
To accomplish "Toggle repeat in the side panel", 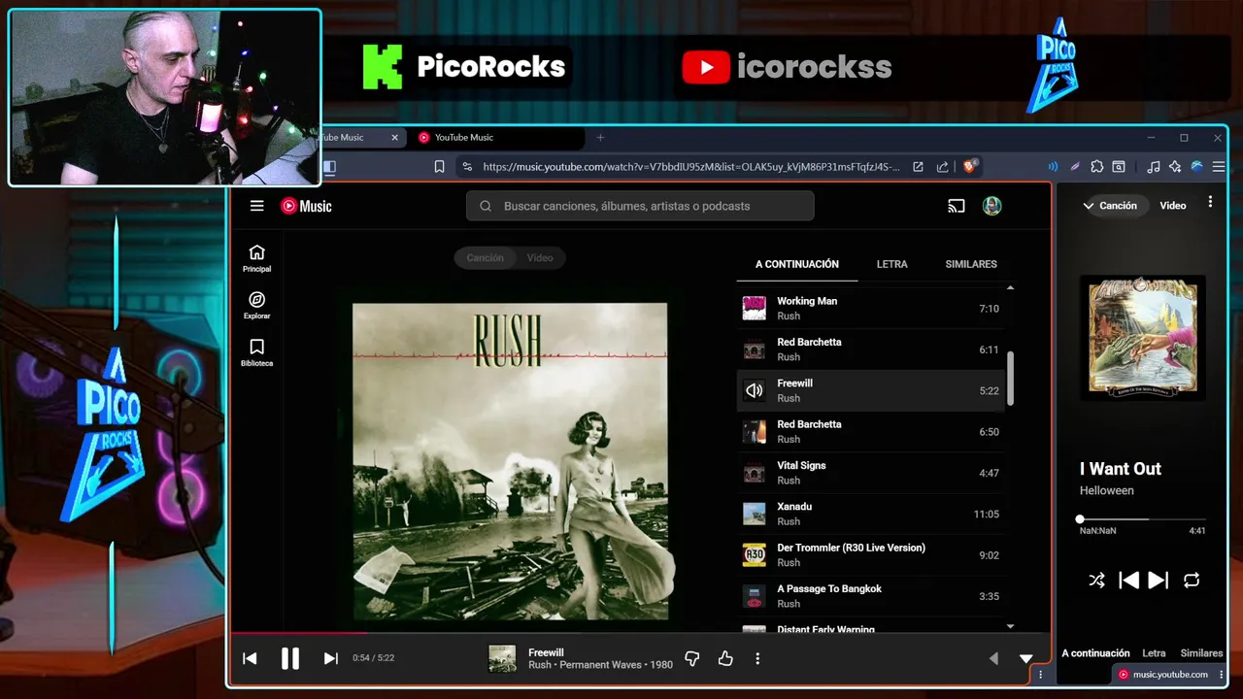I will coord(1192,581).
